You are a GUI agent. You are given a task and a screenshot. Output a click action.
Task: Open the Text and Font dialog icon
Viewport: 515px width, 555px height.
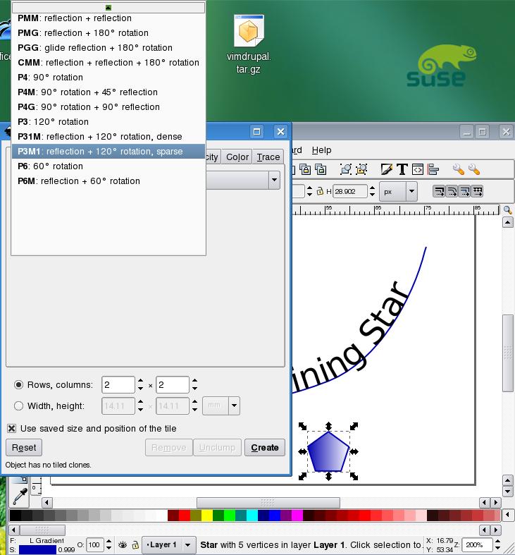[402, 169]
